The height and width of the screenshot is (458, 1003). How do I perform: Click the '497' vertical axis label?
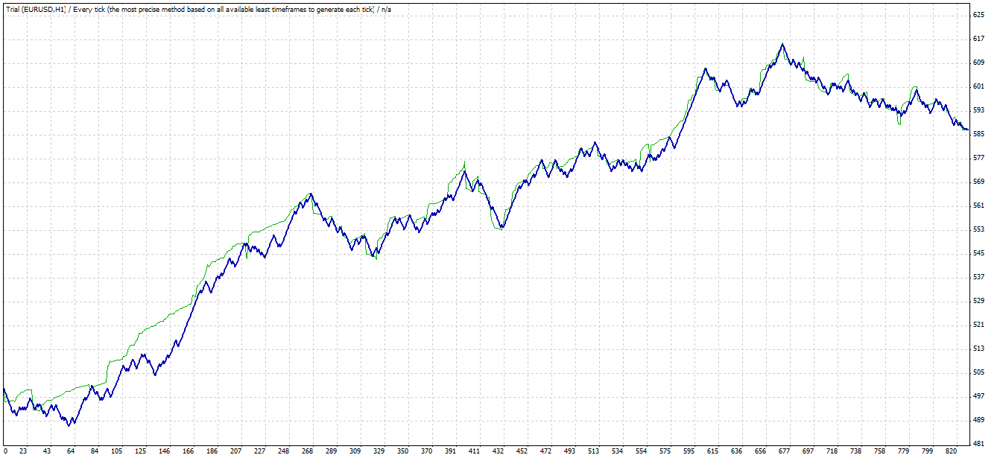[x=978, y=396]
